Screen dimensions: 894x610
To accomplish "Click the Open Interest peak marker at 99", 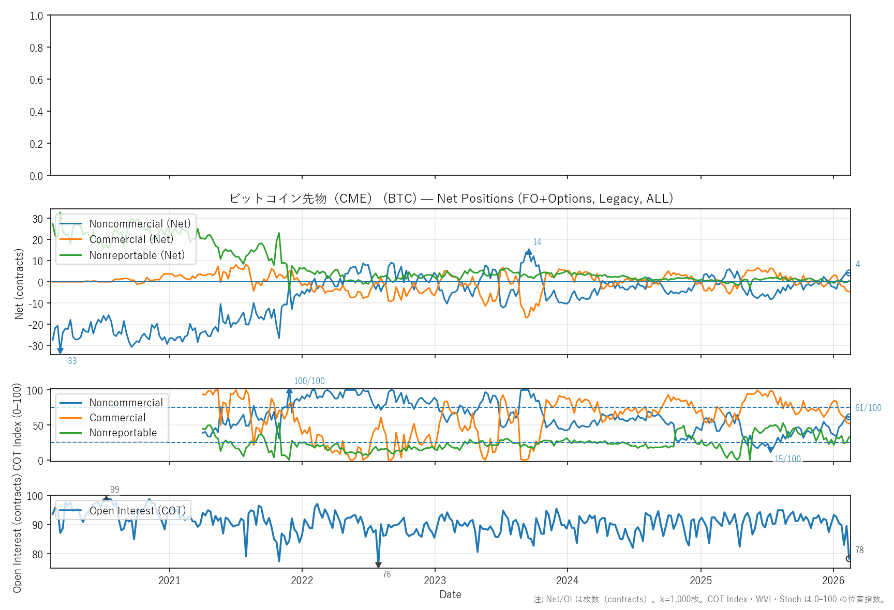I will tap(106, 498).
